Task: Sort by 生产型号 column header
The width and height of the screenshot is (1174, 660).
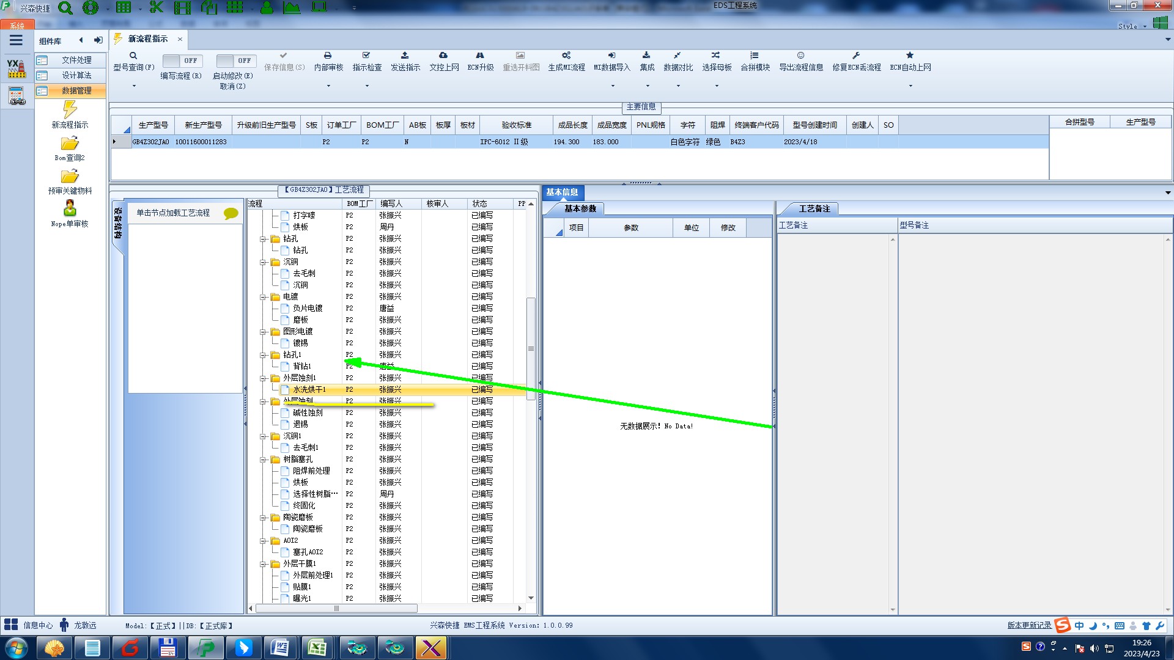Action: point(153,125)
